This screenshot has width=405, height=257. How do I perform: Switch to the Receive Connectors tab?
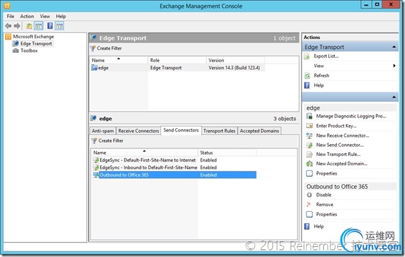138,131
